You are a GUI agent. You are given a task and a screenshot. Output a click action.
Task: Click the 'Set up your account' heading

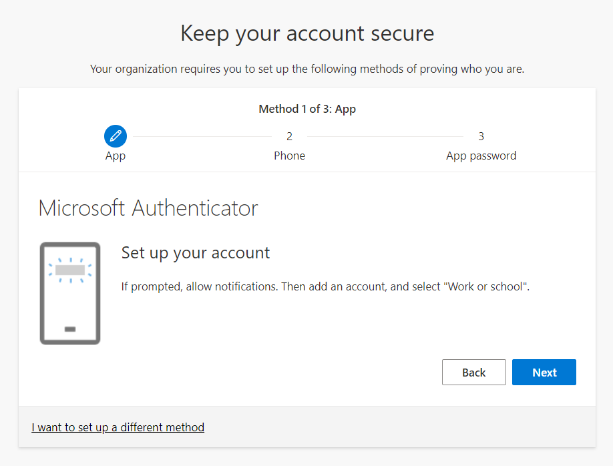click(196, 253)
